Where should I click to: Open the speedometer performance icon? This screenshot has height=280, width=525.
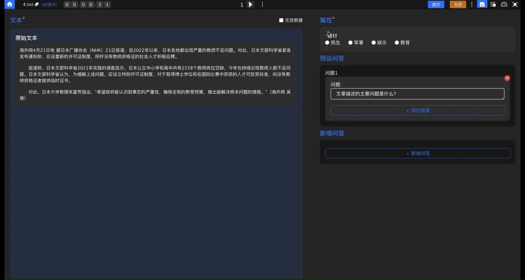coord(504,5)
